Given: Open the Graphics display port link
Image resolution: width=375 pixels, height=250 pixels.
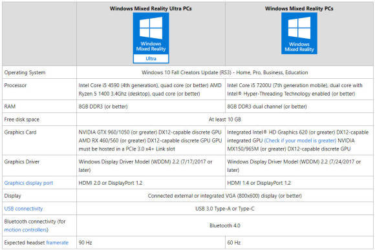Looking at the screenshot, I should [x=28, y=183].
